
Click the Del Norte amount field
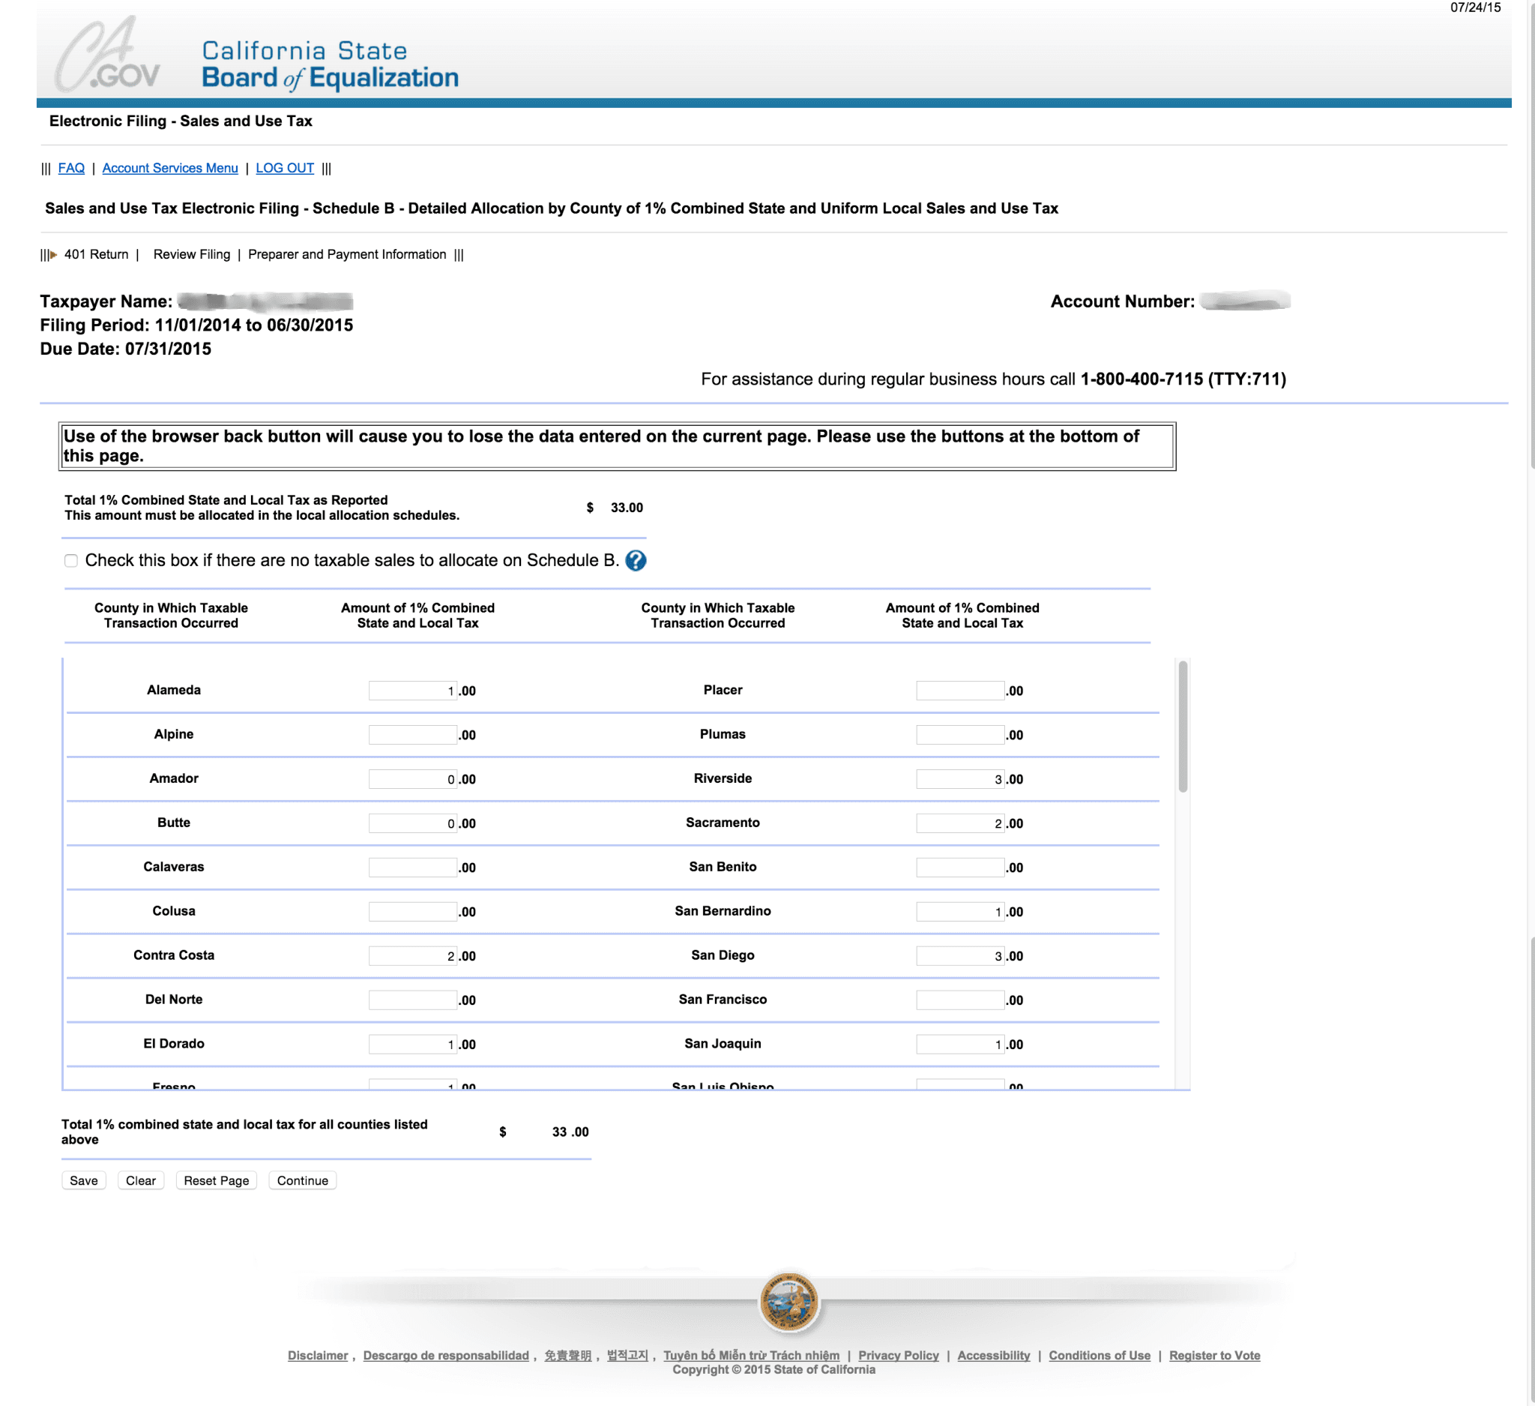pos(413,1000)
